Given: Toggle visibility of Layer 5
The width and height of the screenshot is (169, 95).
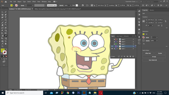Looking at the screenshot, I should point(112,46).
